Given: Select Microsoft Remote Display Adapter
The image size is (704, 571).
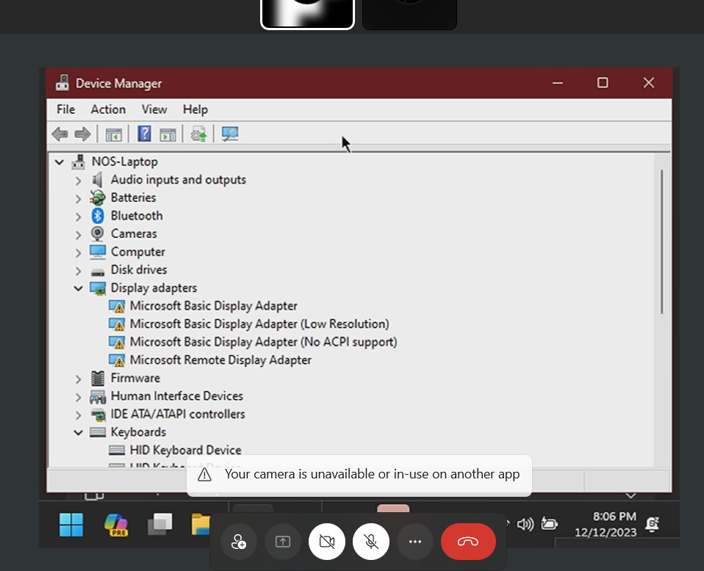Looking at the screenshot, I should (220, 360).
